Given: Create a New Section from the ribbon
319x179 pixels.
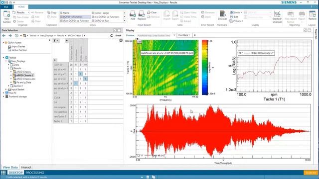Looking at the screenshot, I should pyautogui.click(x=6, y=17).
